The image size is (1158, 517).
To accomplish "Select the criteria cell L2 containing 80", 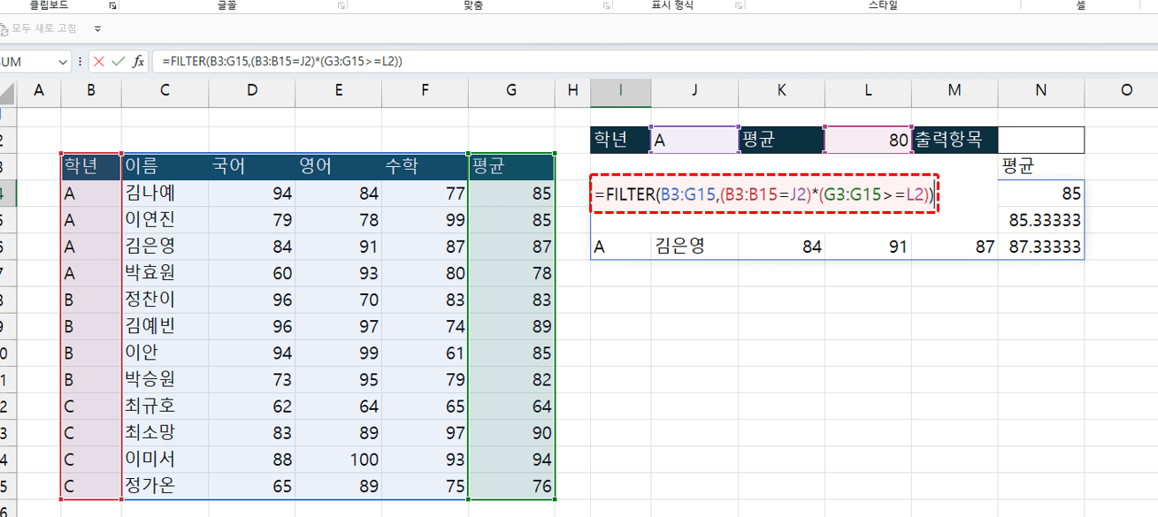I will (x=868, y=140).
